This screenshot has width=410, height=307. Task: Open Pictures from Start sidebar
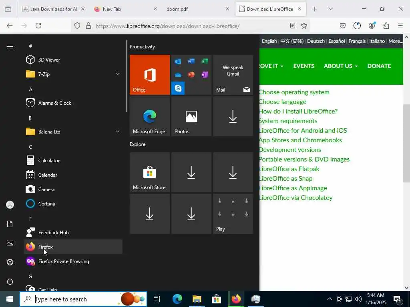tap(10, 243)
